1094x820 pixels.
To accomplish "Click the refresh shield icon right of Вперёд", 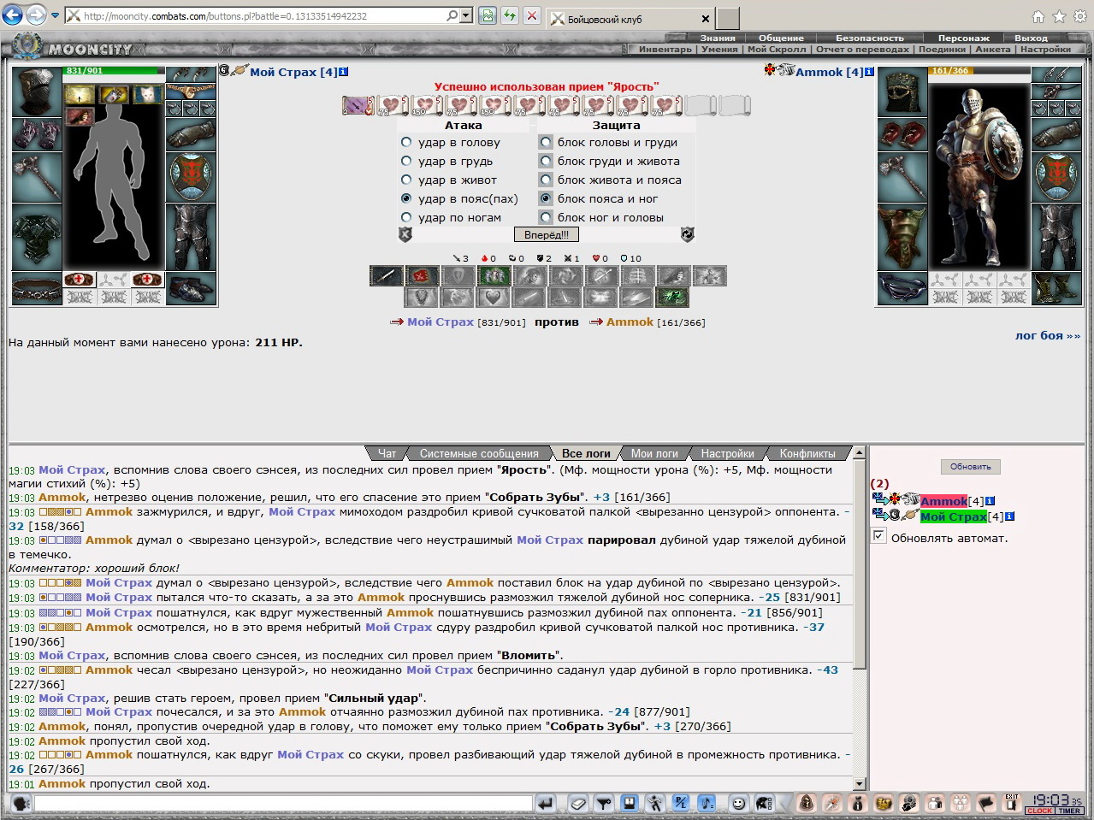I will click(x=687, y=234).
